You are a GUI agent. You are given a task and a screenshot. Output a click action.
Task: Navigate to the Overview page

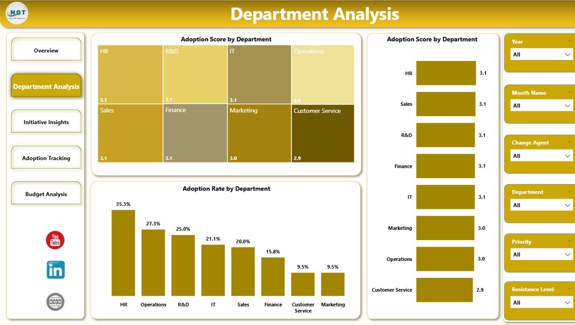coord(46,50)
